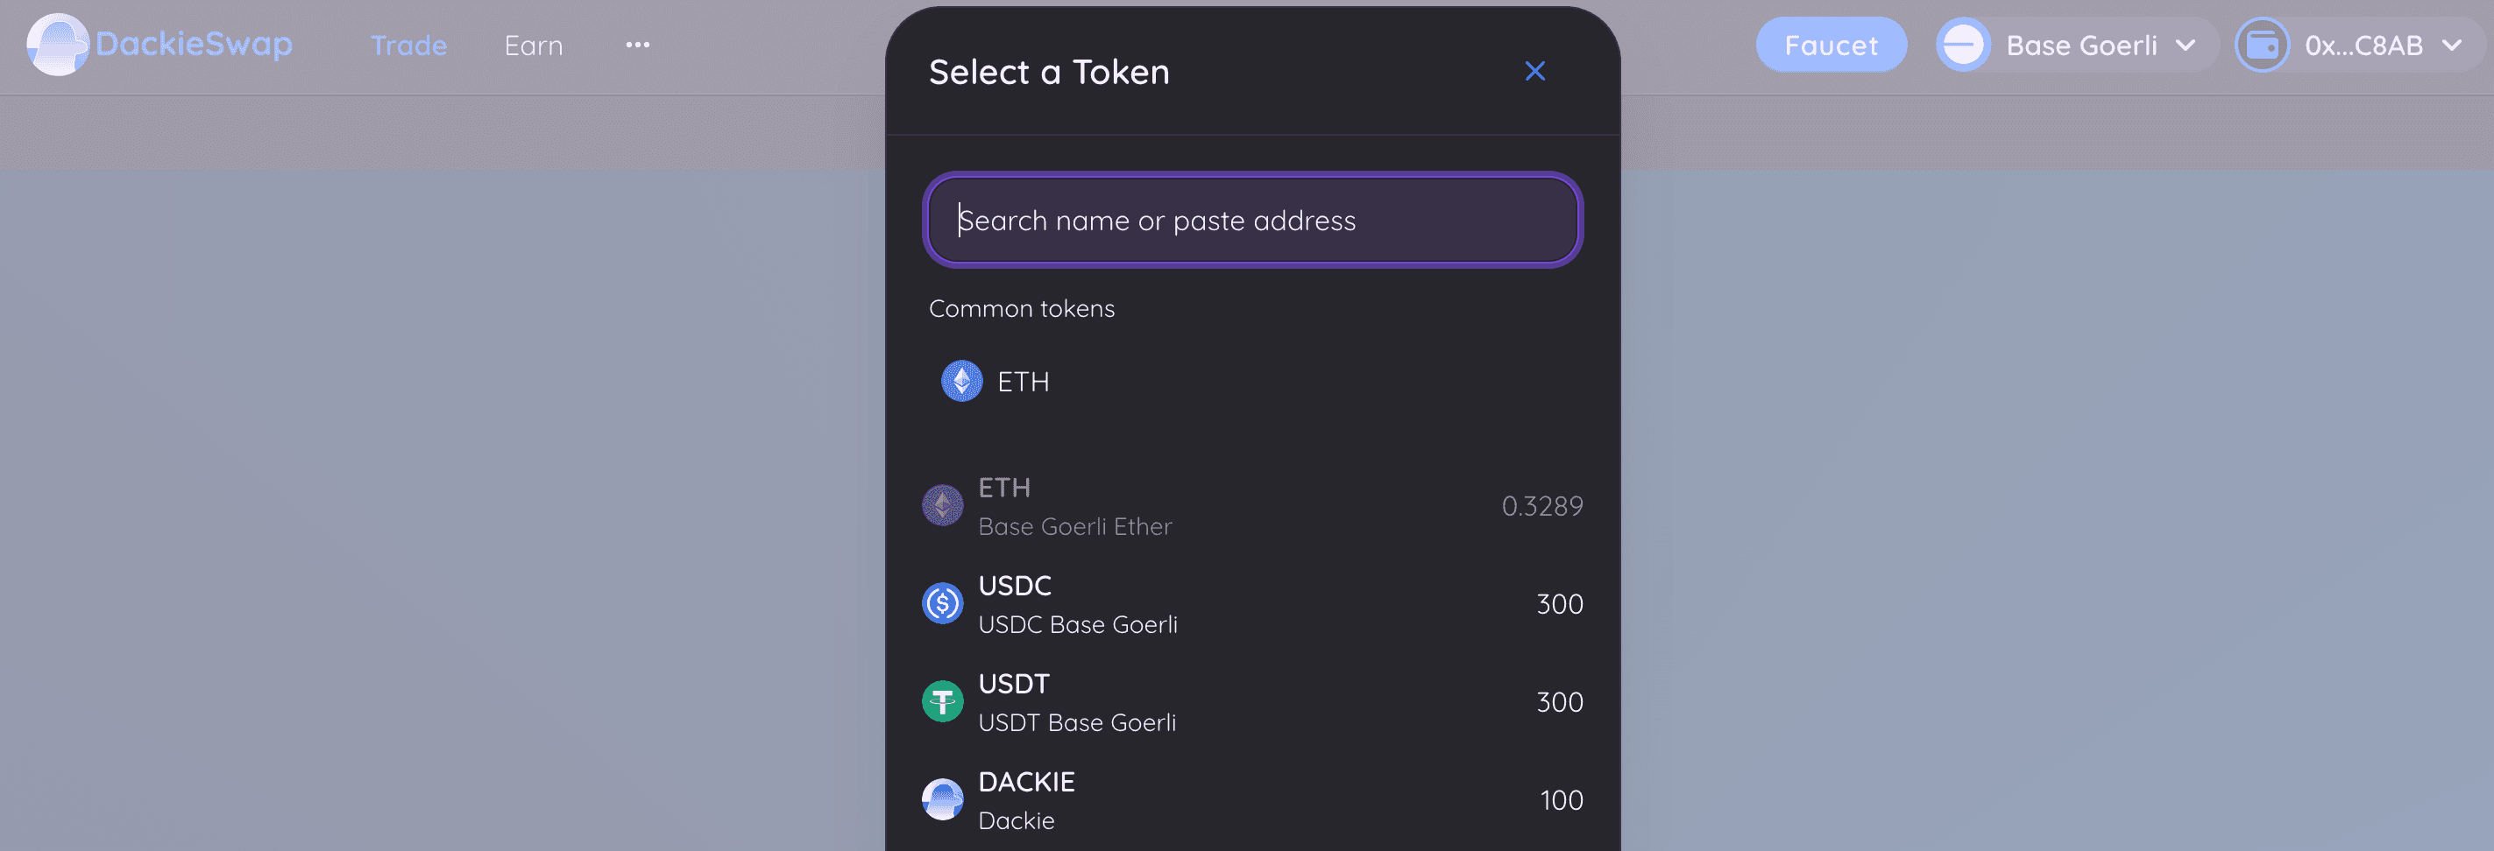Viewport: 2494px width, 851px height.
Task: Click the wallet icon next to 0x...C8AB
Action: click(2262, 46)
